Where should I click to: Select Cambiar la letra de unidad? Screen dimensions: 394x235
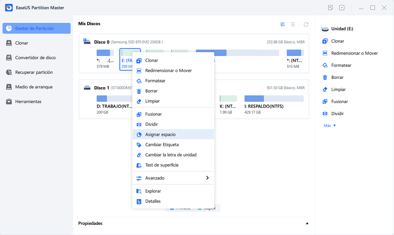173,155
